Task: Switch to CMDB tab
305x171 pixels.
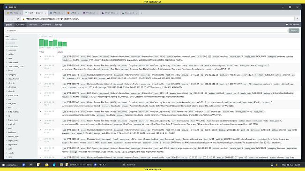Action: pos(73,13)
